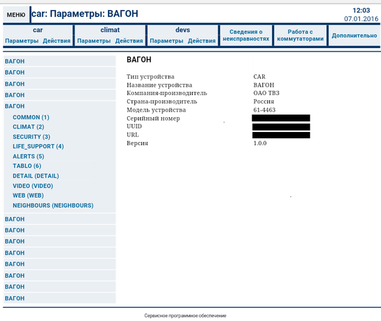Open Параметры under devs section
Viewport: 381px width, 321px height.
tap(166, 41)
